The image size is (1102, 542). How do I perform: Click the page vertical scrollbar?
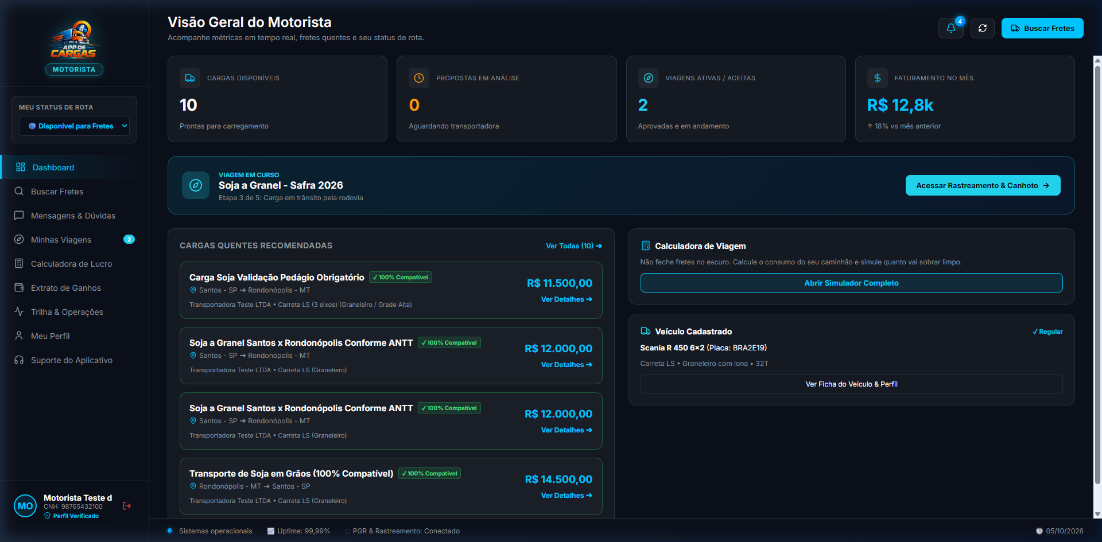click(x=1097, y=287)
